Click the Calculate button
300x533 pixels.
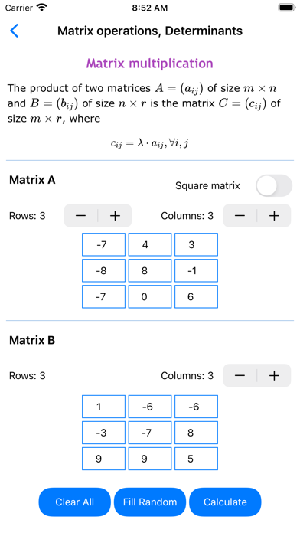(x=225, y=502)
